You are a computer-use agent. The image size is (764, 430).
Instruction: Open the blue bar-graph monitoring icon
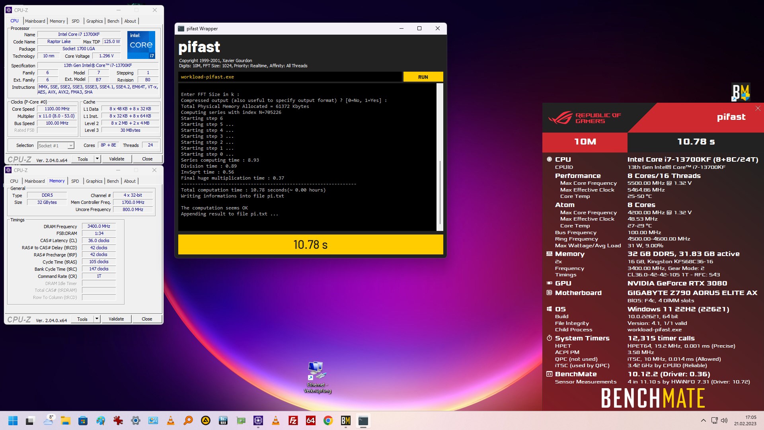click(x=223, y=420)
